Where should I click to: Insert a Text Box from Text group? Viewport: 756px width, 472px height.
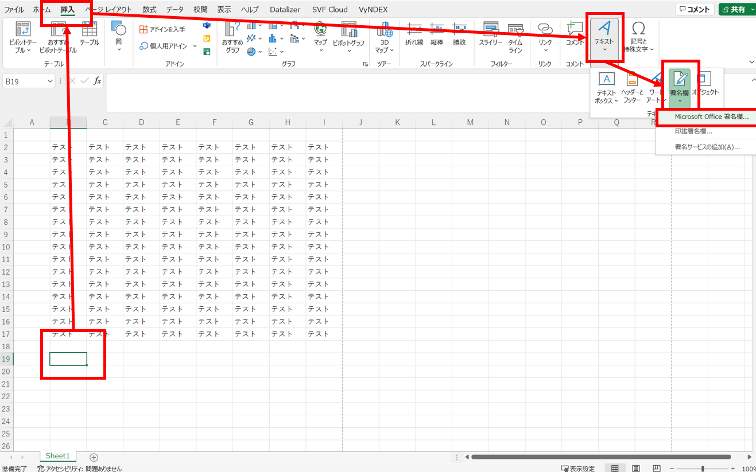tap(607, 88)
